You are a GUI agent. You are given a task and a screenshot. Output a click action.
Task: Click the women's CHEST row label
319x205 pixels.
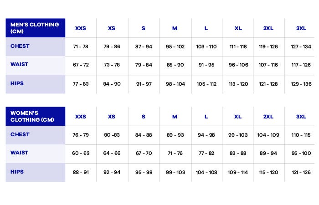pyautogui.click(x=20, y=134)
